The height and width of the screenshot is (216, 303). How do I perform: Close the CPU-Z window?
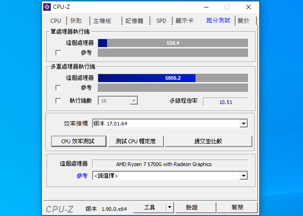[249, 7]
